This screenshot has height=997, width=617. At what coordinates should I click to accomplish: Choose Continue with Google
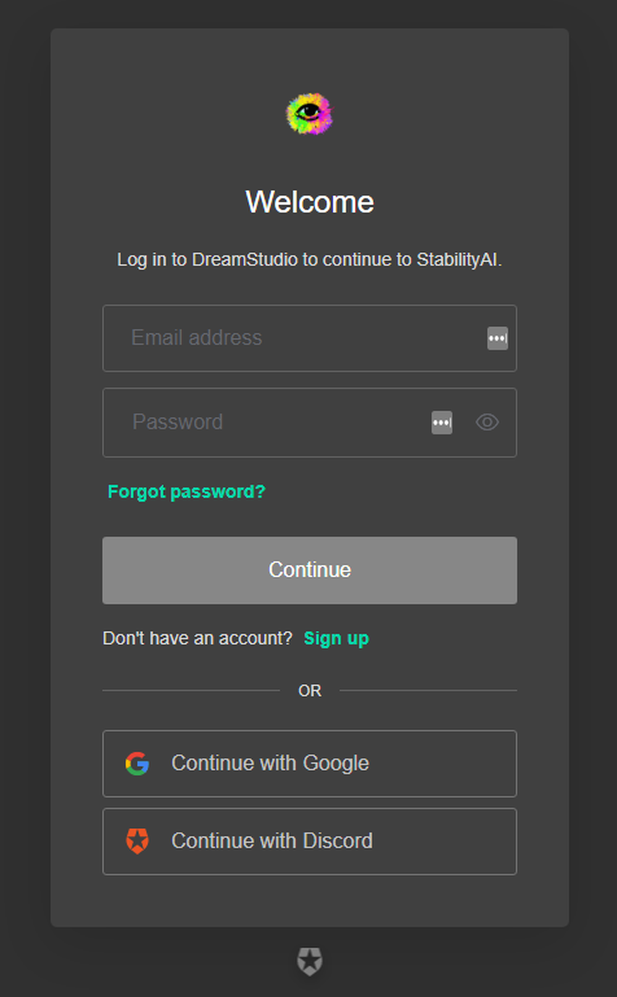tap(310, 764)
